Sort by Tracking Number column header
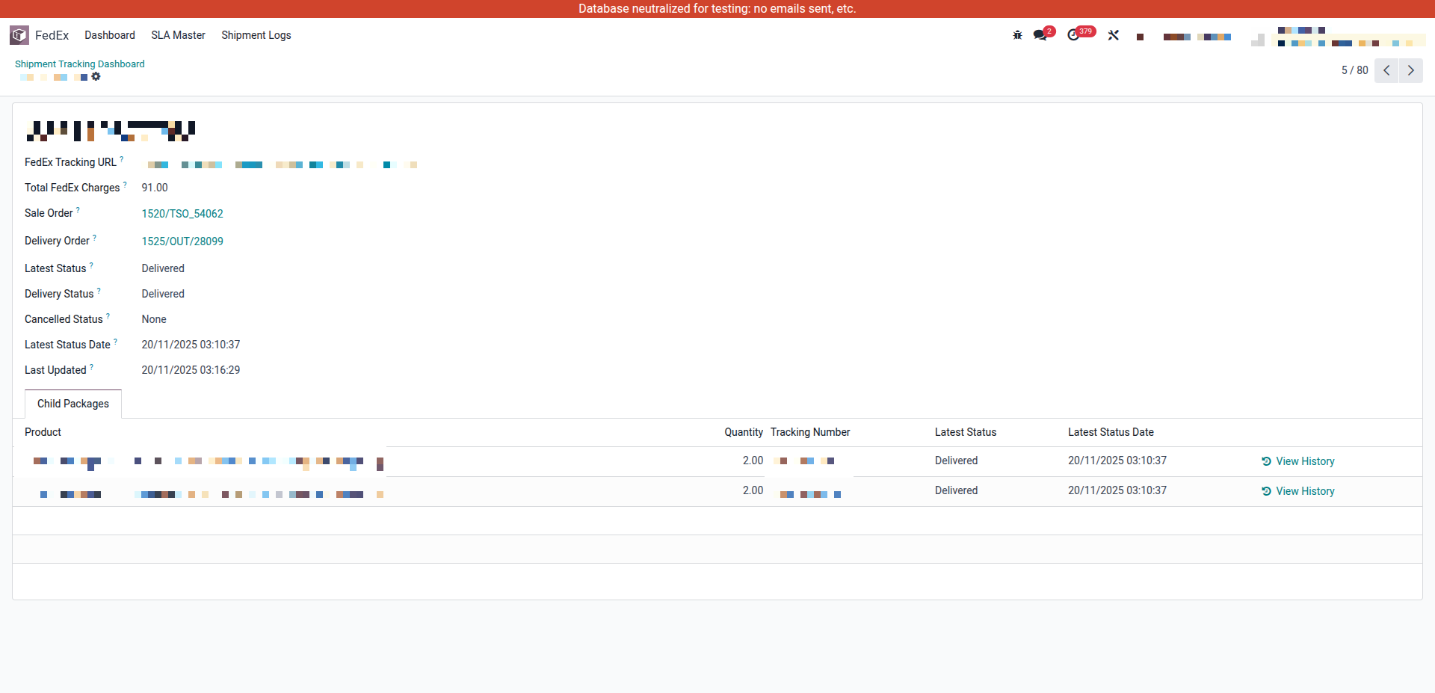The image size is (1435, 693). tap(810, 432)
